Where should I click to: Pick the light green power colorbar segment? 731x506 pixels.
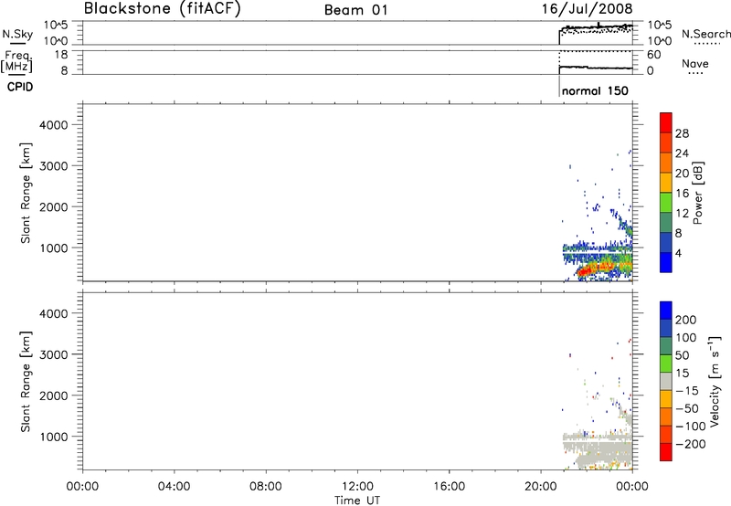tap(666, 203)
